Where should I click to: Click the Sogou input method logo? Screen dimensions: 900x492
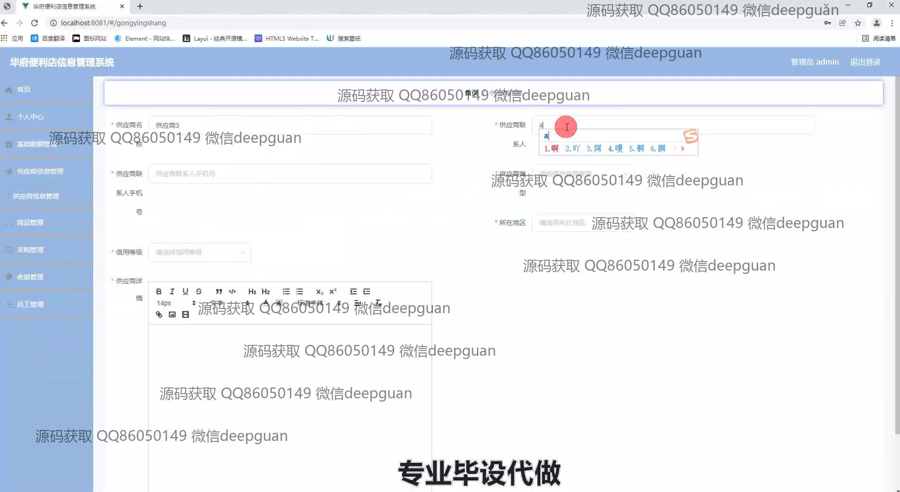691,136
